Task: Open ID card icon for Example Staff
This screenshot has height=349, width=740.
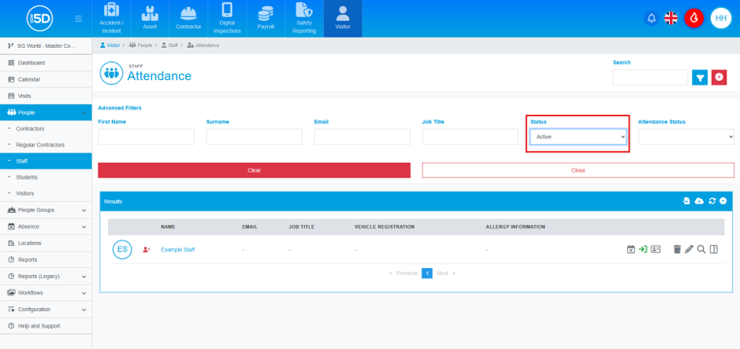Action: [656, 250]
